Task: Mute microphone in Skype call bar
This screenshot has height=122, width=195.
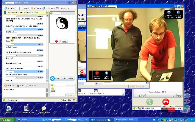Action: coord(139,96)
